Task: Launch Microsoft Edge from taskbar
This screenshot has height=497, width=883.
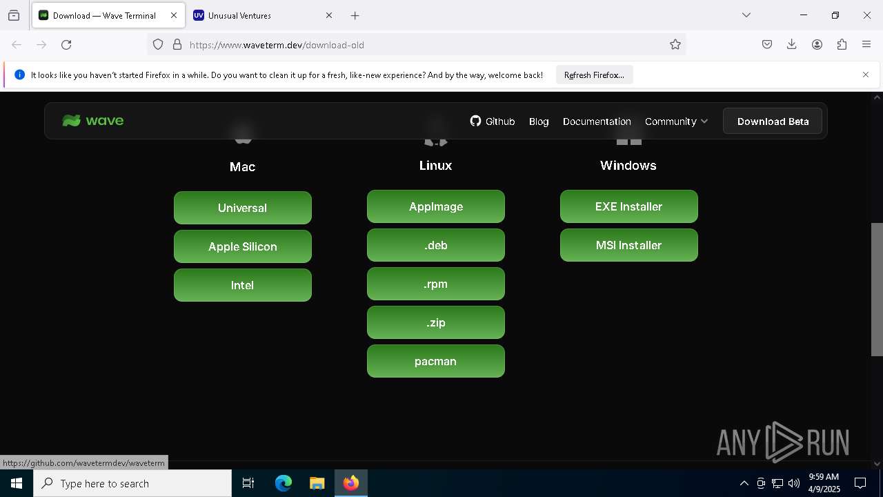Action: 284,483
